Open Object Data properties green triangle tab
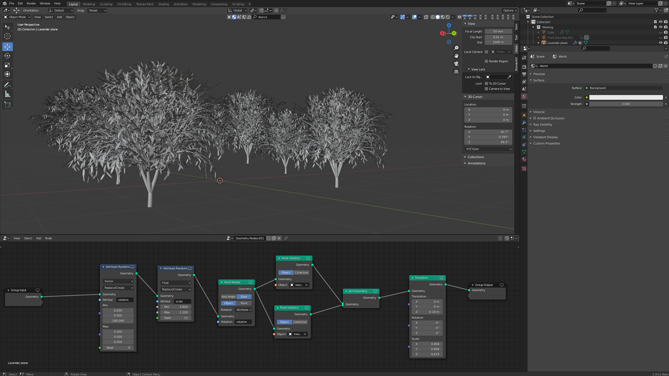 (x=524, y=152)
